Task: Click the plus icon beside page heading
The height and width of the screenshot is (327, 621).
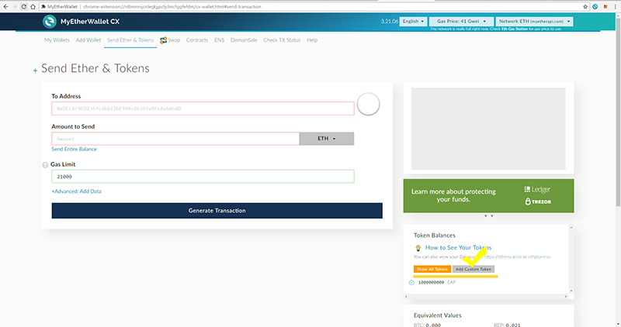Action: click(x=35, y=71)
